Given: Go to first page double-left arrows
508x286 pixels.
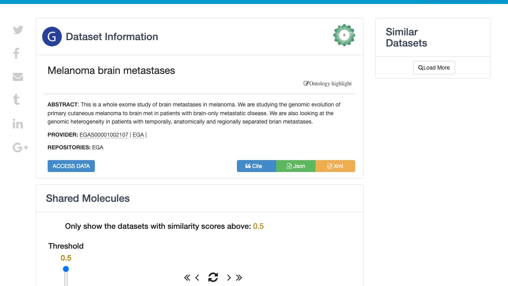Looking at the screenshot, I should (x=187, y=278).
